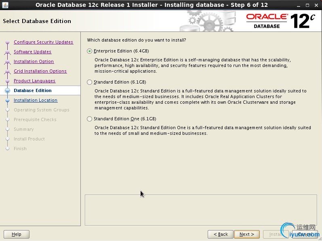Pick the Standard Edition One option
The width and height of the screenshot is (322, 241).
click(x=89, y=119)
